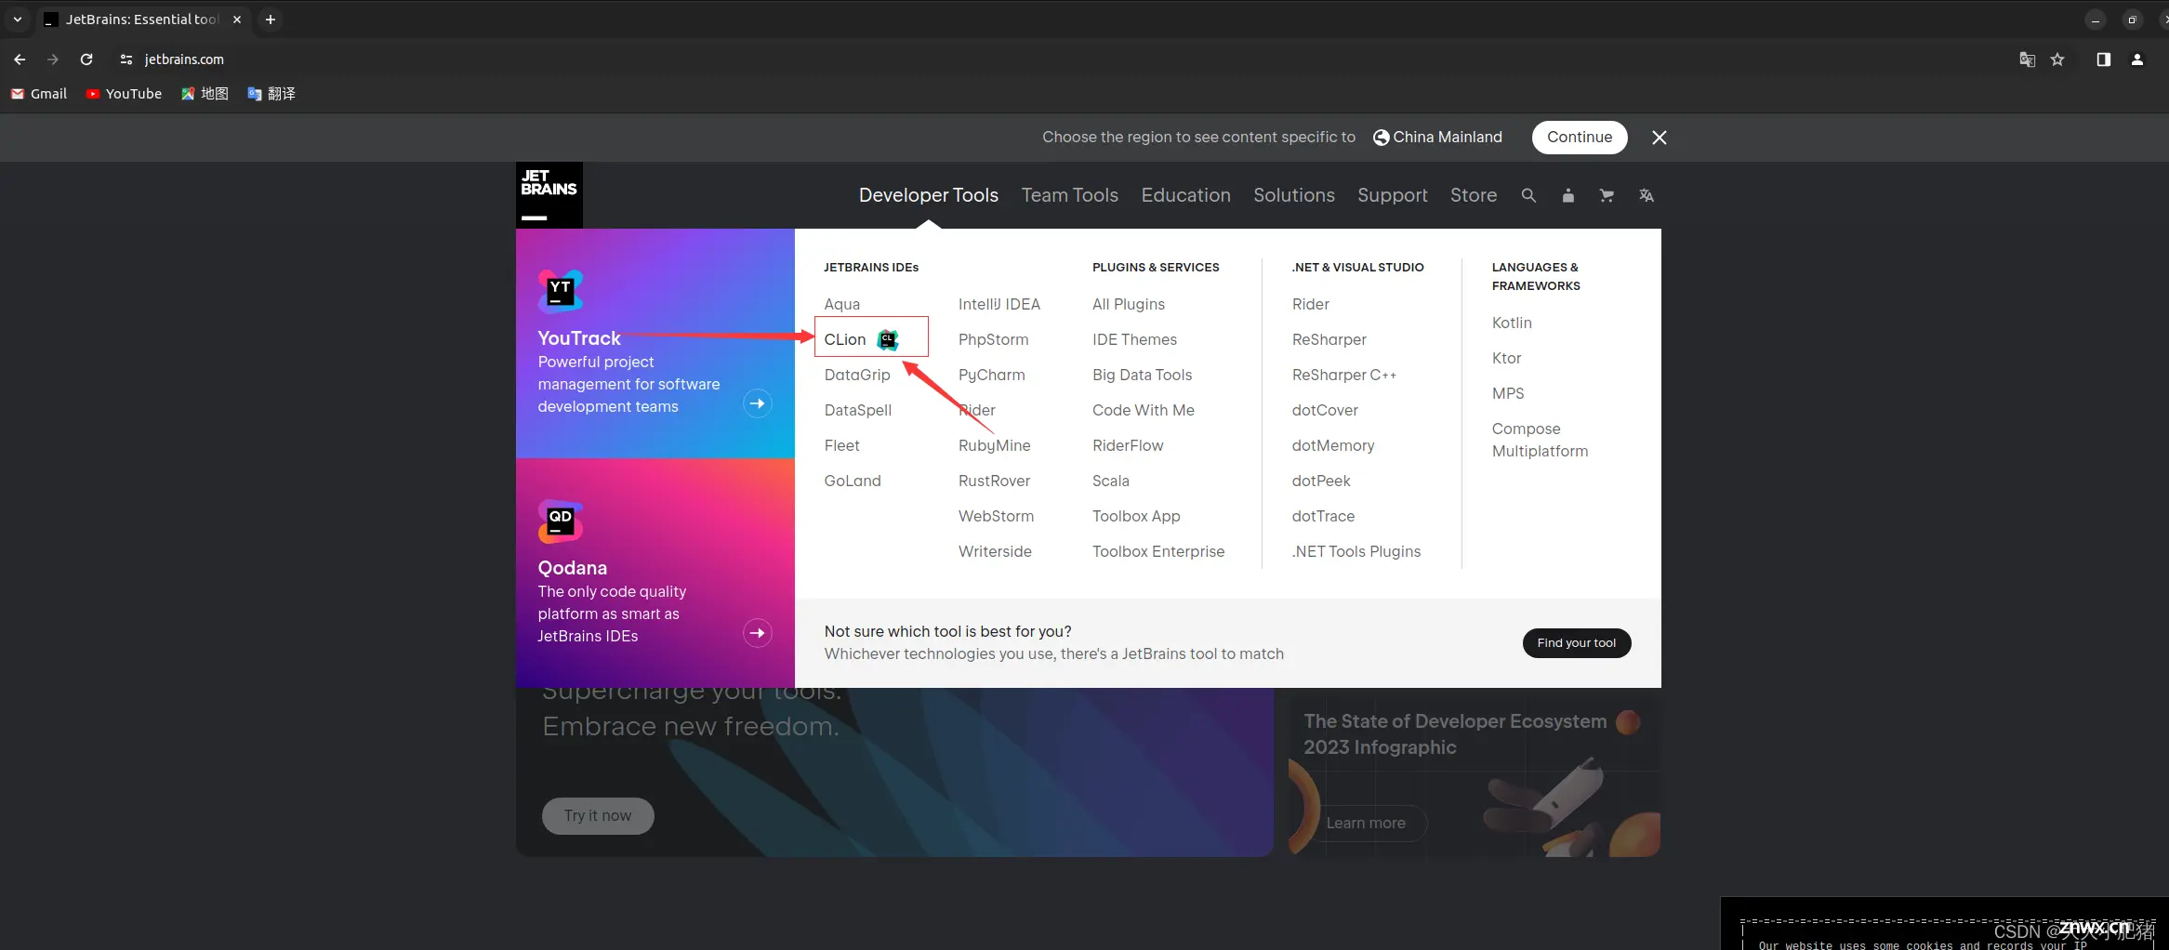Open YouTrack promo title
Screen dimensions: 2169x950
point(578,338)
